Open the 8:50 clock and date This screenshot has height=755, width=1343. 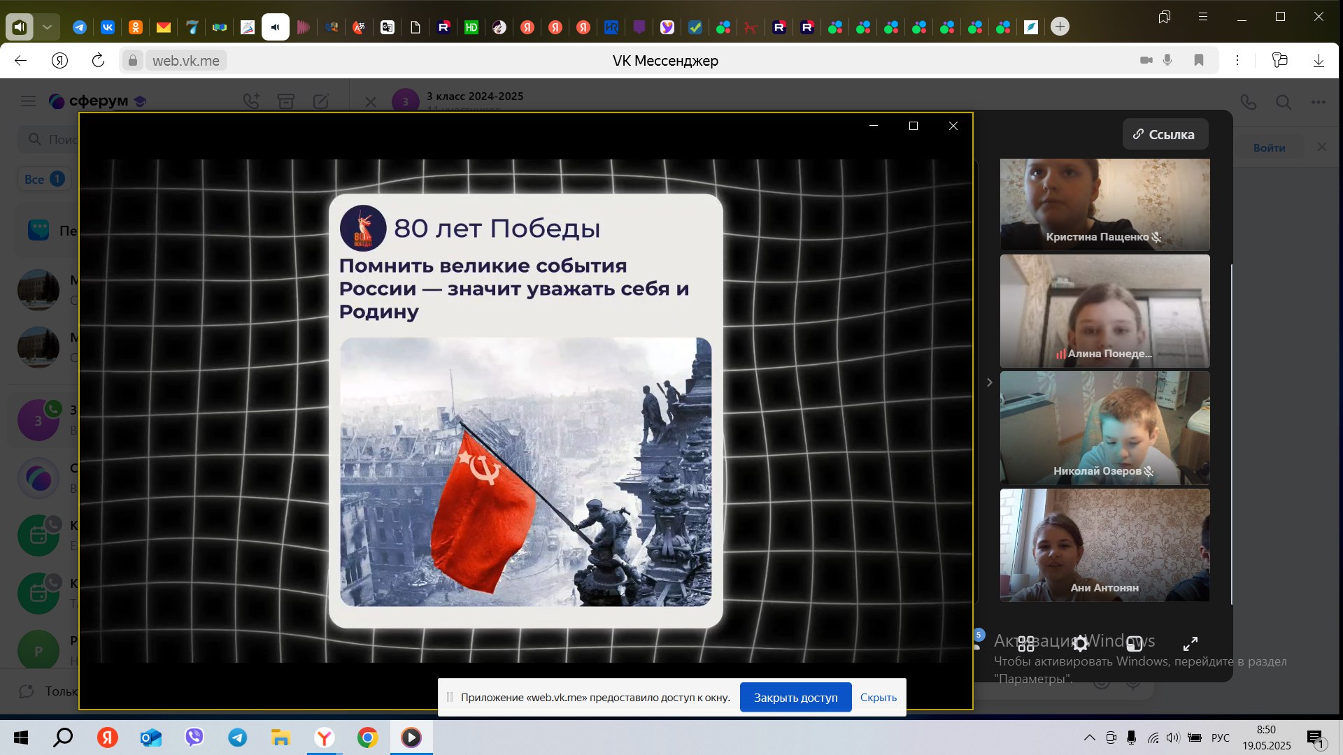(x=1266, y=738)
